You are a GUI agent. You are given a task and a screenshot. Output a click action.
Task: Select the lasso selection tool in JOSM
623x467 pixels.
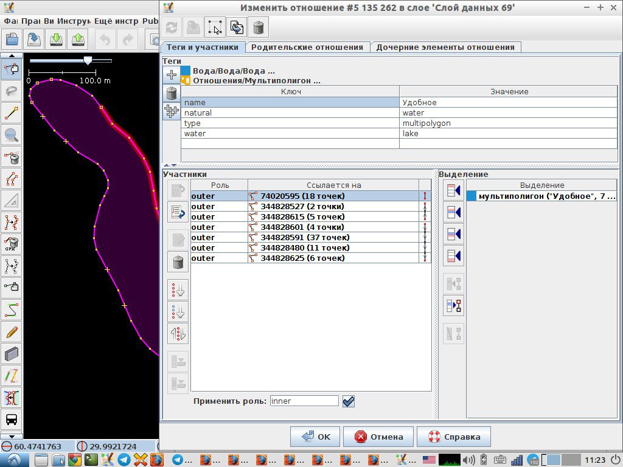point(12,91)
